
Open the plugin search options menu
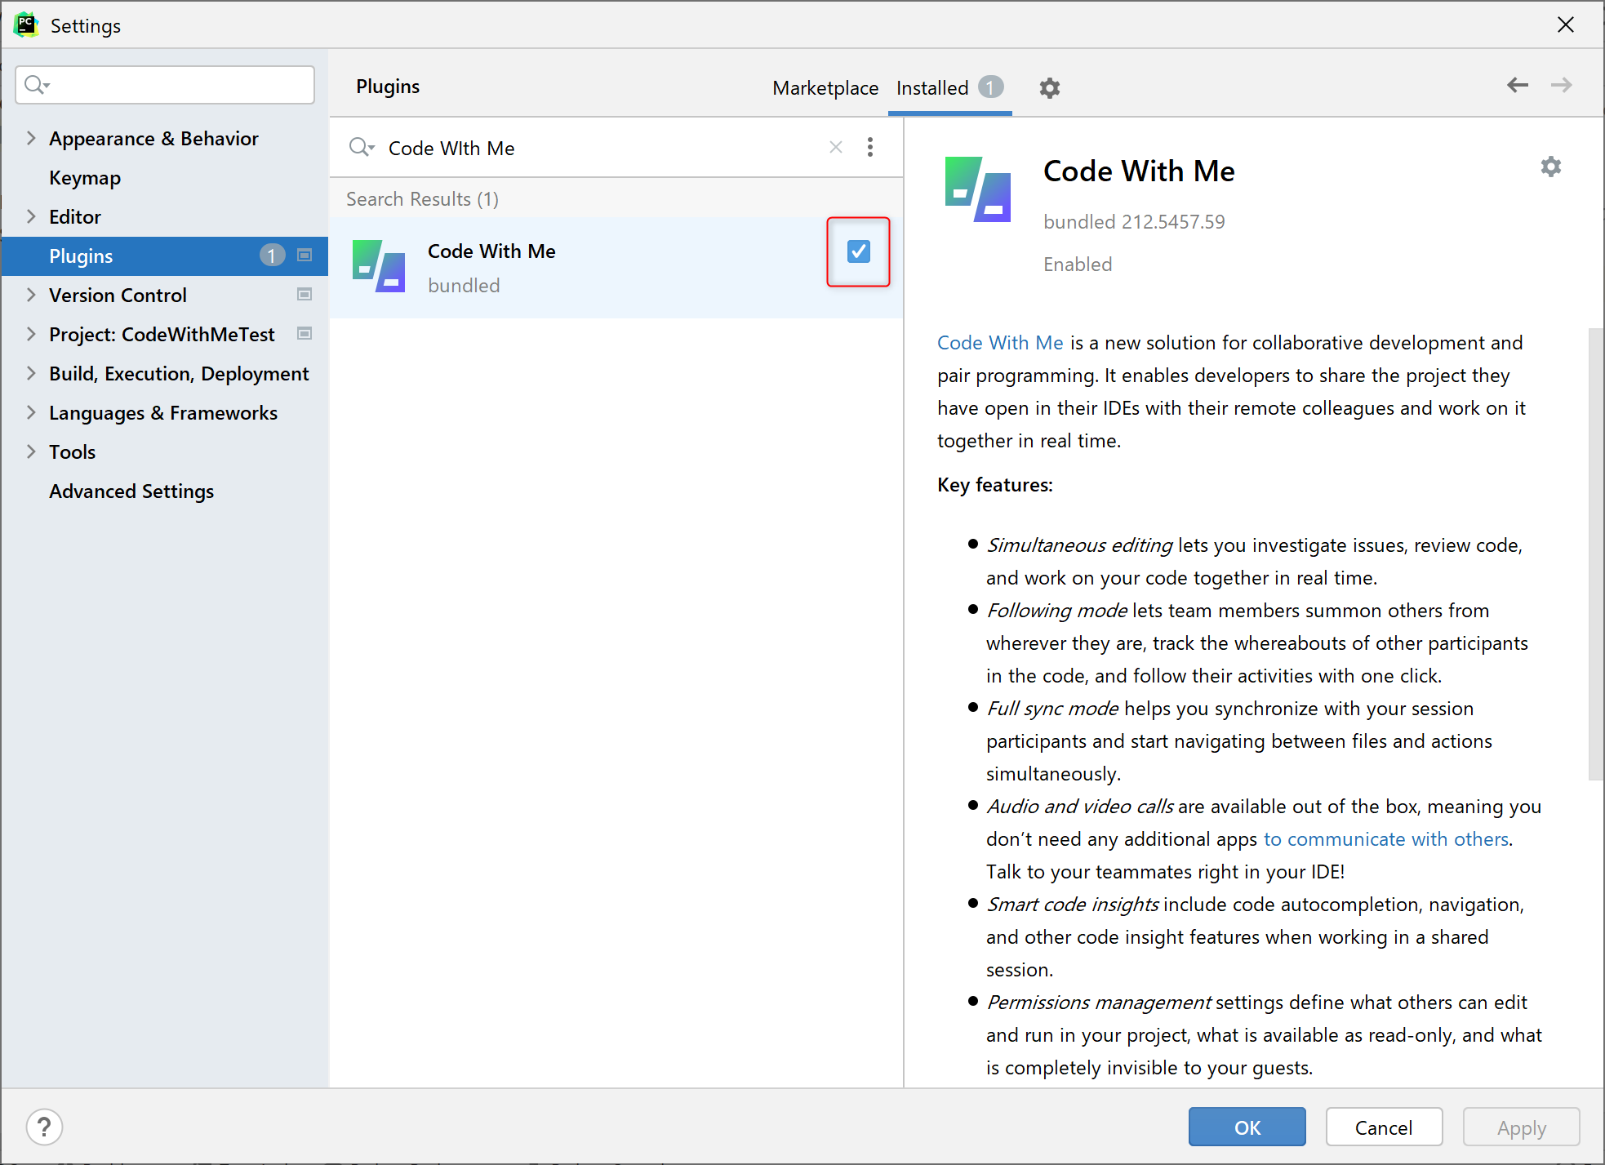click(870, 147)
